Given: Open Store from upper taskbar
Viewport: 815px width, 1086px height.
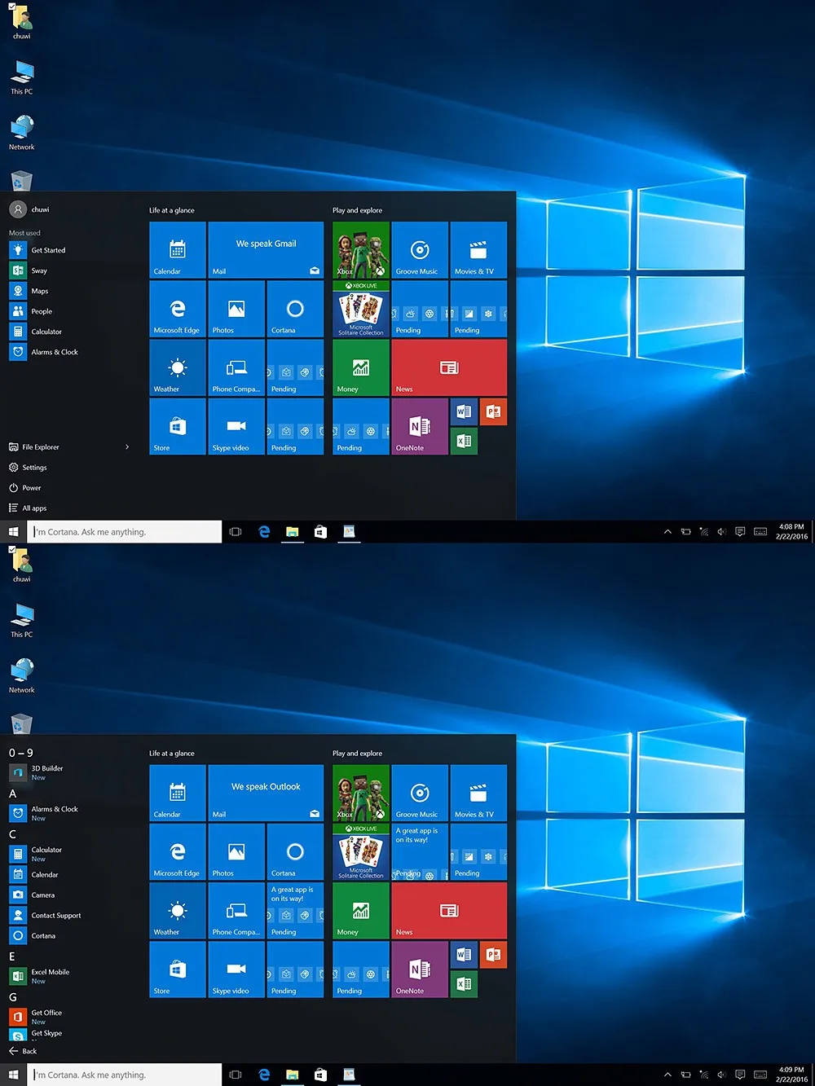Looking at the screenshot, I should 320,532.
